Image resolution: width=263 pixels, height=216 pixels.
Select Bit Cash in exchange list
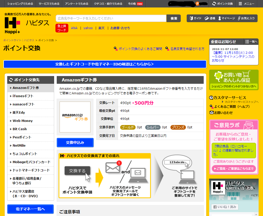point(31,129)
